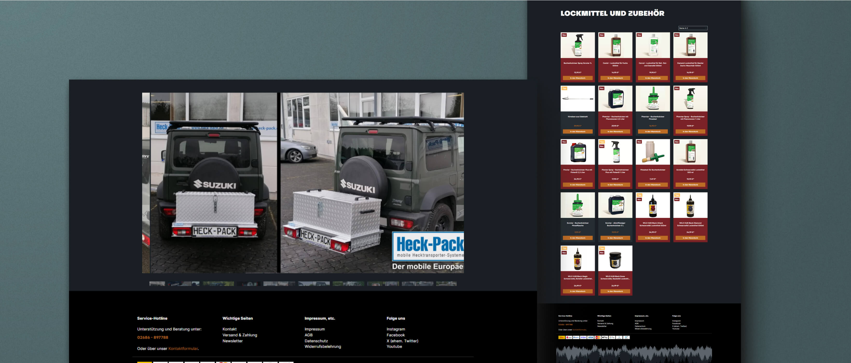
Task: Open the Pinselset für Buchenholzteer product title
Action: (653, 170)
